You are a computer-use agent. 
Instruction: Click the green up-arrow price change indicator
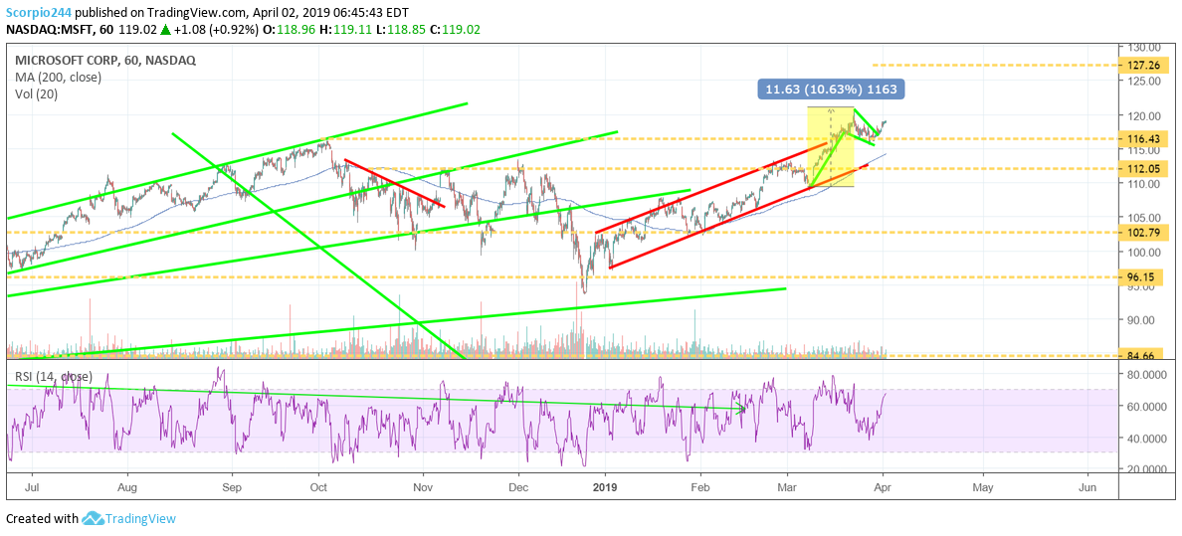point(166,30)
